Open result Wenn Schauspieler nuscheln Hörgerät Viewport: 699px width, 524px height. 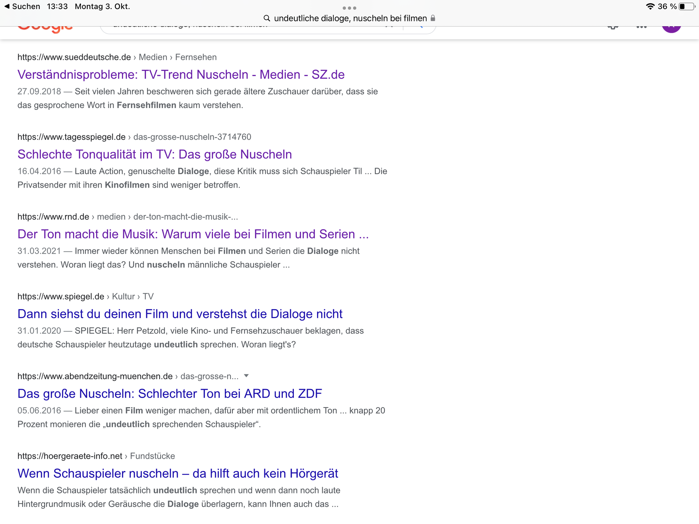pyautogui.click(x=178, y=473)
